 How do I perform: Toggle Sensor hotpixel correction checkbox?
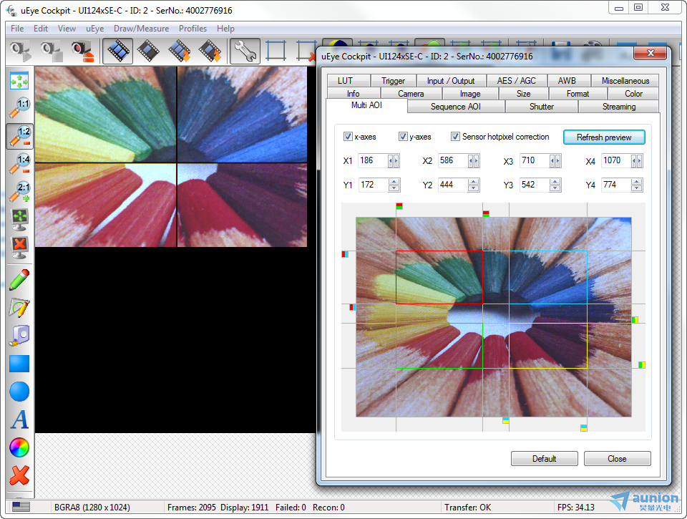455,136
